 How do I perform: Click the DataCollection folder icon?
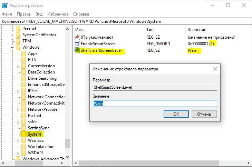(x=23, y=72)
